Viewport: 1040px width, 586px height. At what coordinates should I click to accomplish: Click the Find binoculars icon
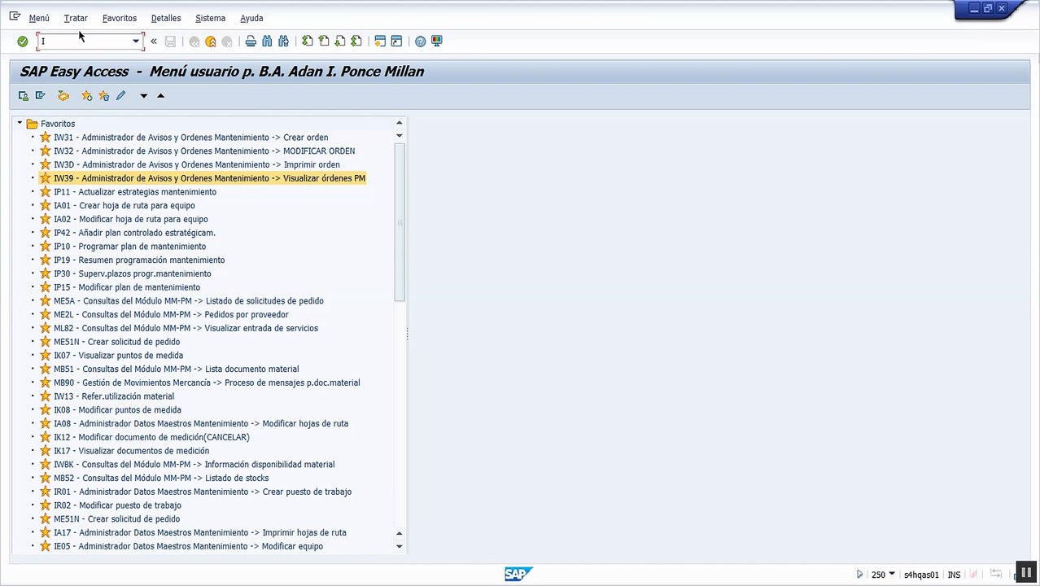[x=267, y=42]
